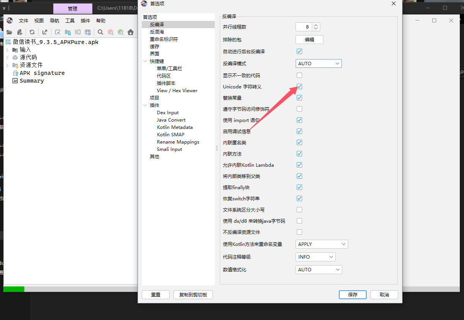
Task: Enable the 显示不一致的代码 checkbox
Action: [299, 75]
